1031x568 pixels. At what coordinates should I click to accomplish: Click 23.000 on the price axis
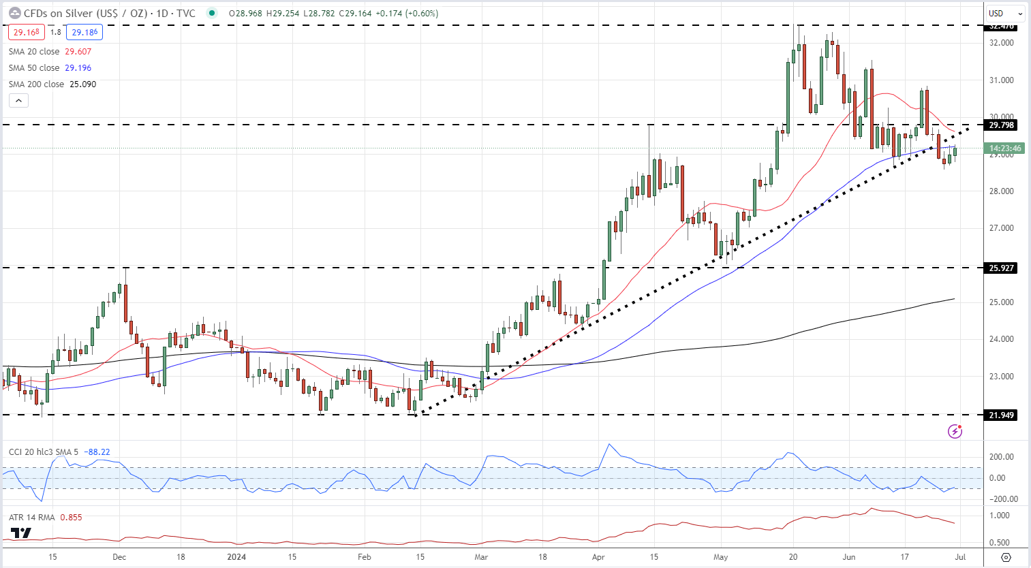click(x=1001, y=376)
